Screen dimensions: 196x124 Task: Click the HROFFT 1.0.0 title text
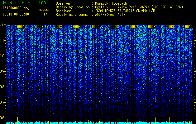[x=24, y=2]
